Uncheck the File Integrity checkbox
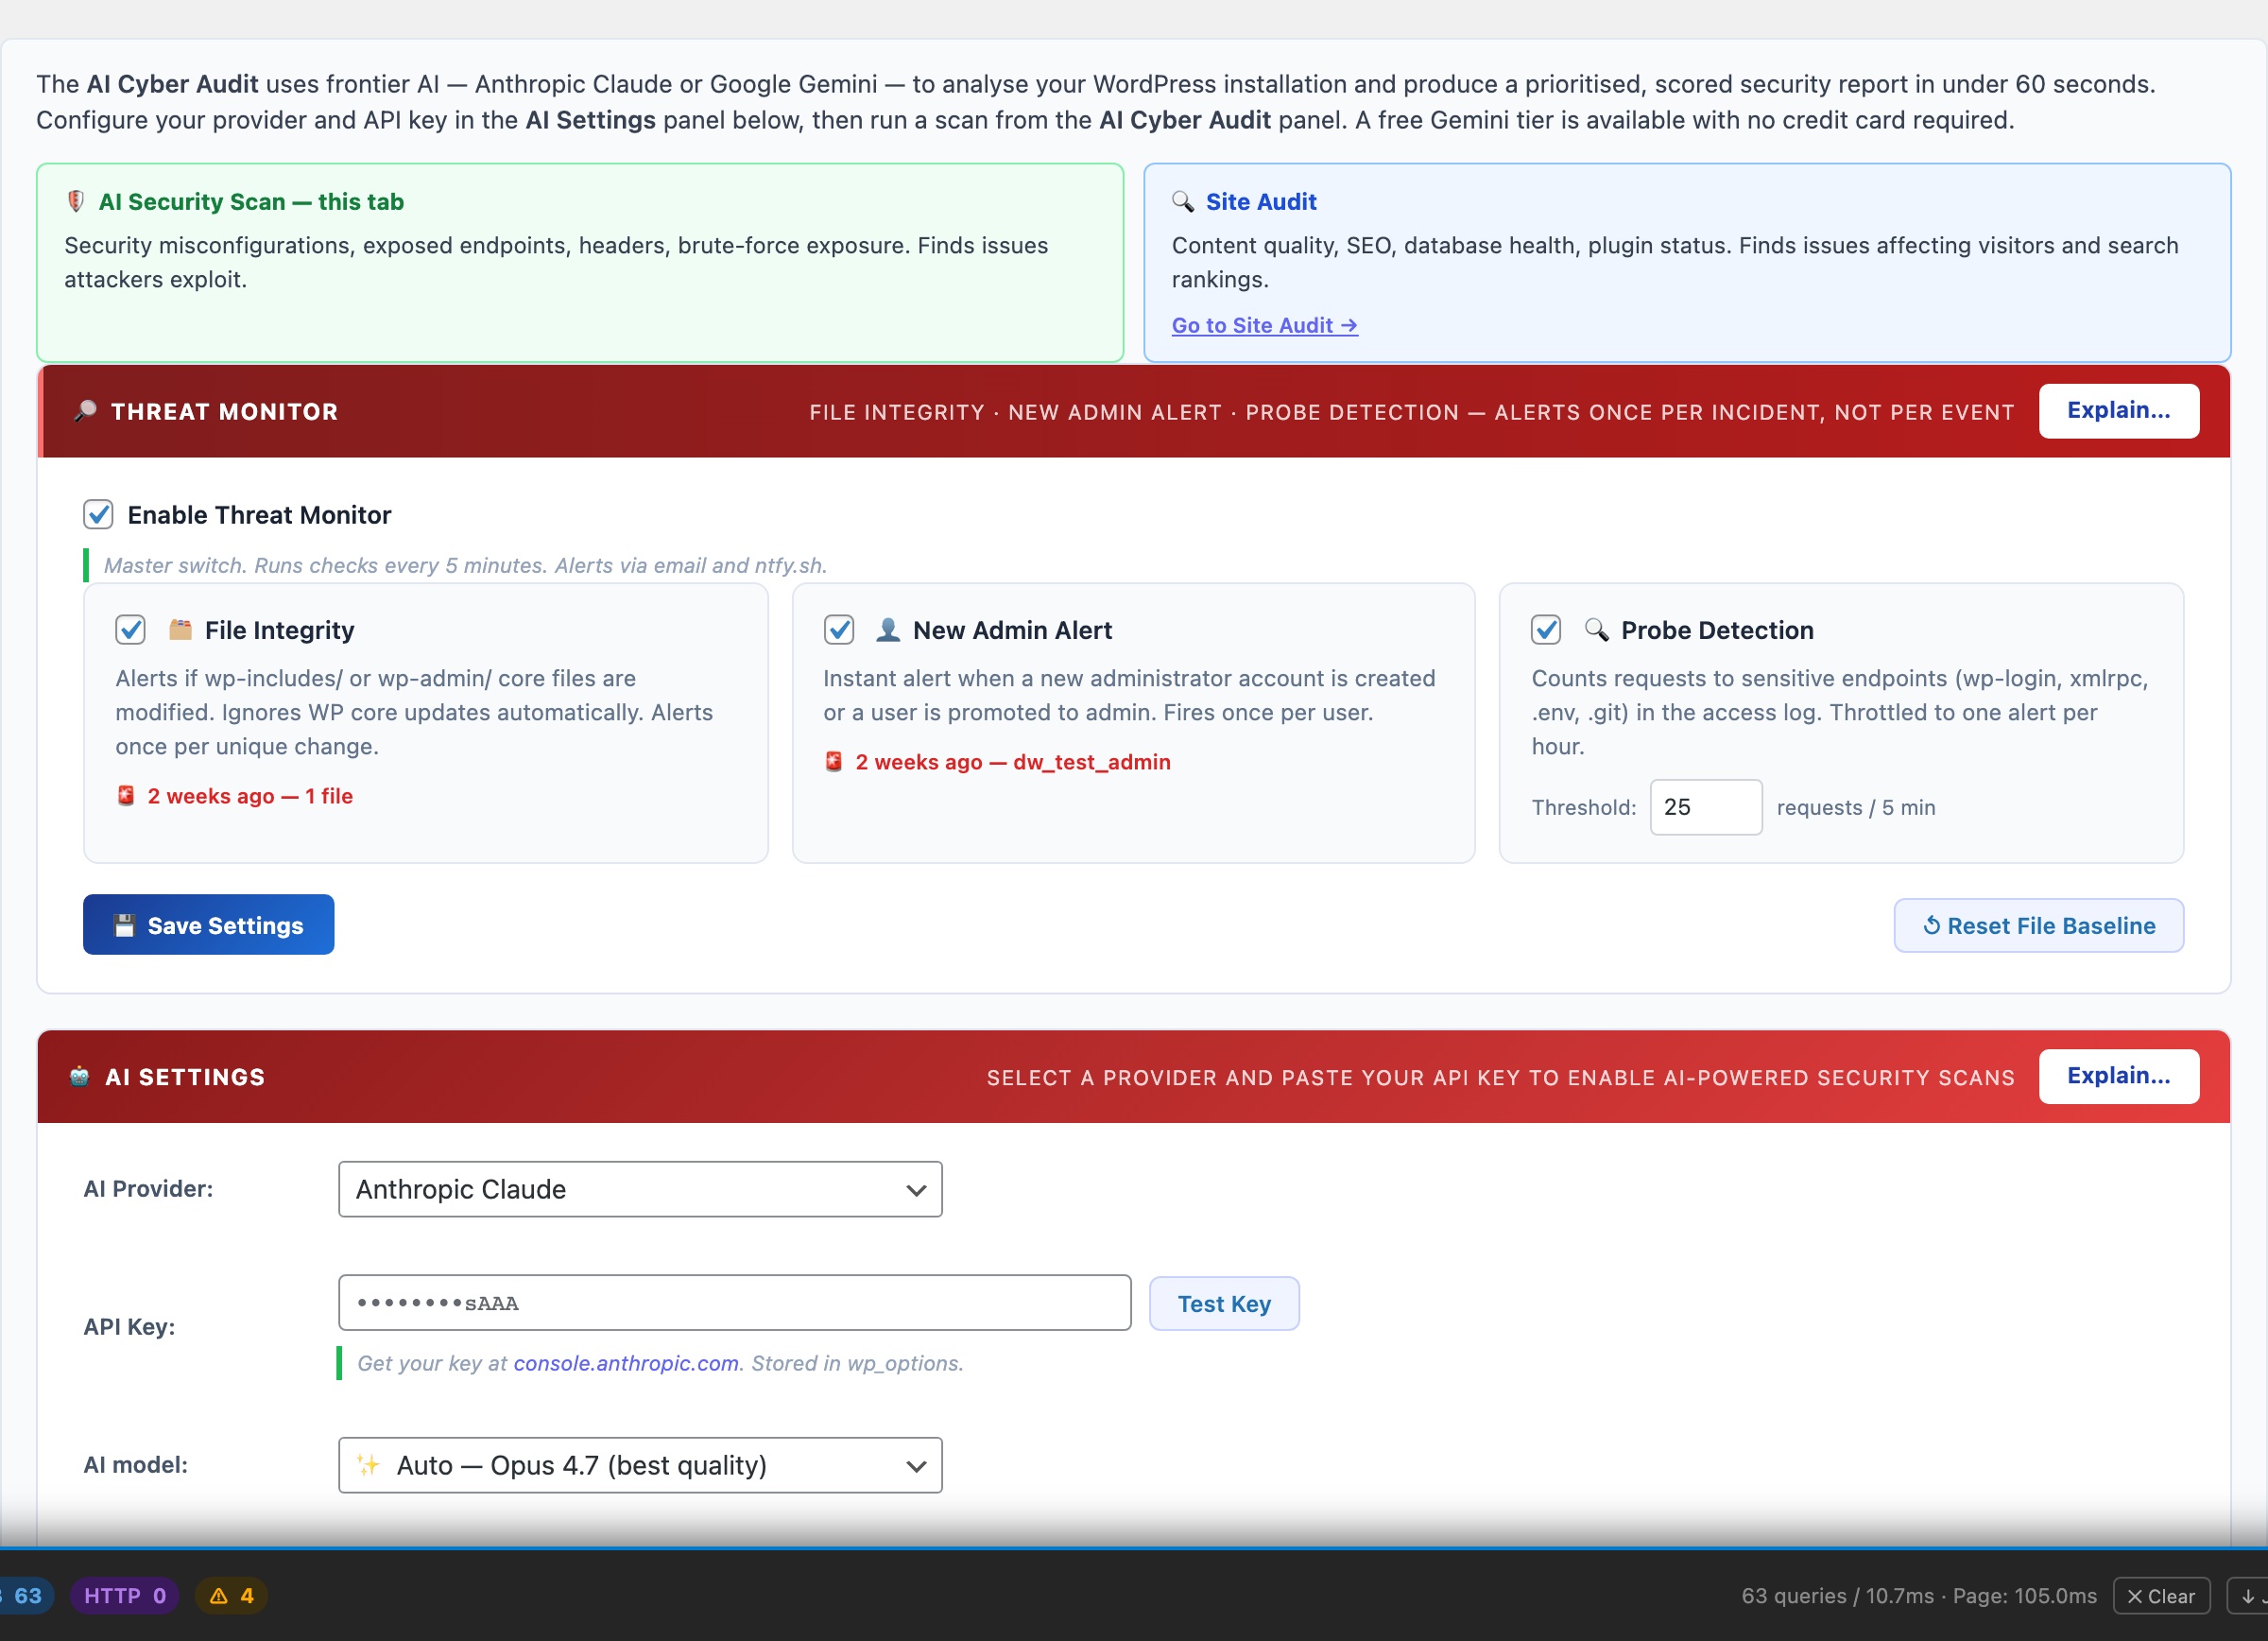The image size is (2268, 1641). (131, 630)
